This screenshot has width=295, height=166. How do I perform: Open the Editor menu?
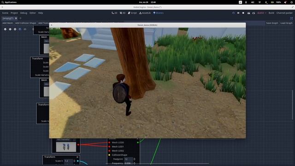click(x=33, y=13)
